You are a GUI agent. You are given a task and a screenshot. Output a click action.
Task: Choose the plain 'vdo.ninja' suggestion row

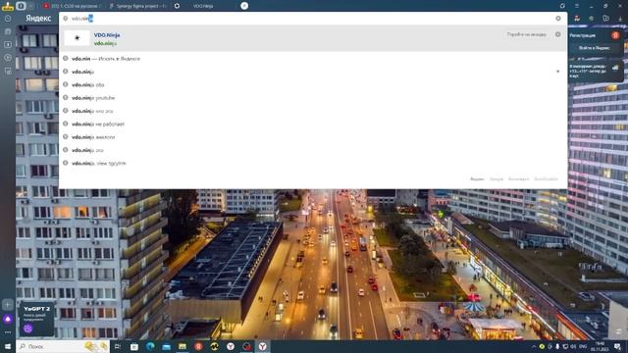[x=313, y=72]
